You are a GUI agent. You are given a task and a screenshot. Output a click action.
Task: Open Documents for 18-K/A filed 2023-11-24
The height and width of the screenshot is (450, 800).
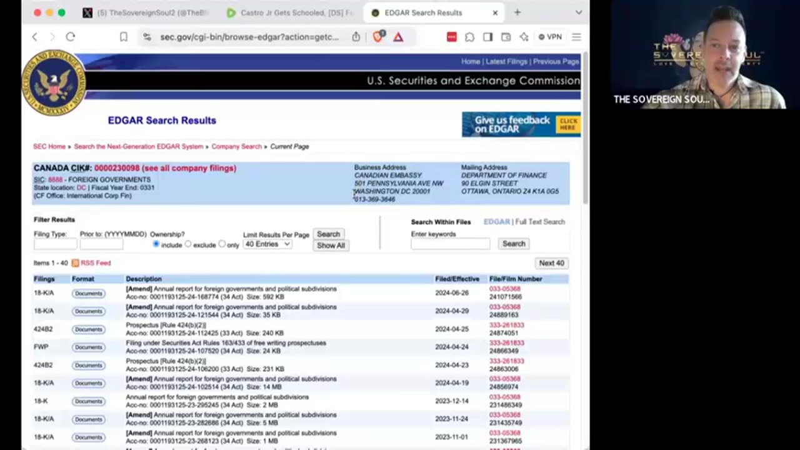88,419
